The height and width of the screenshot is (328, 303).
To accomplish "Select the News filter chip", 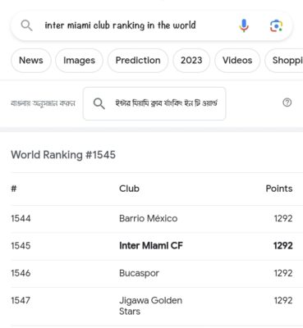I will click(x=31, y=61).
